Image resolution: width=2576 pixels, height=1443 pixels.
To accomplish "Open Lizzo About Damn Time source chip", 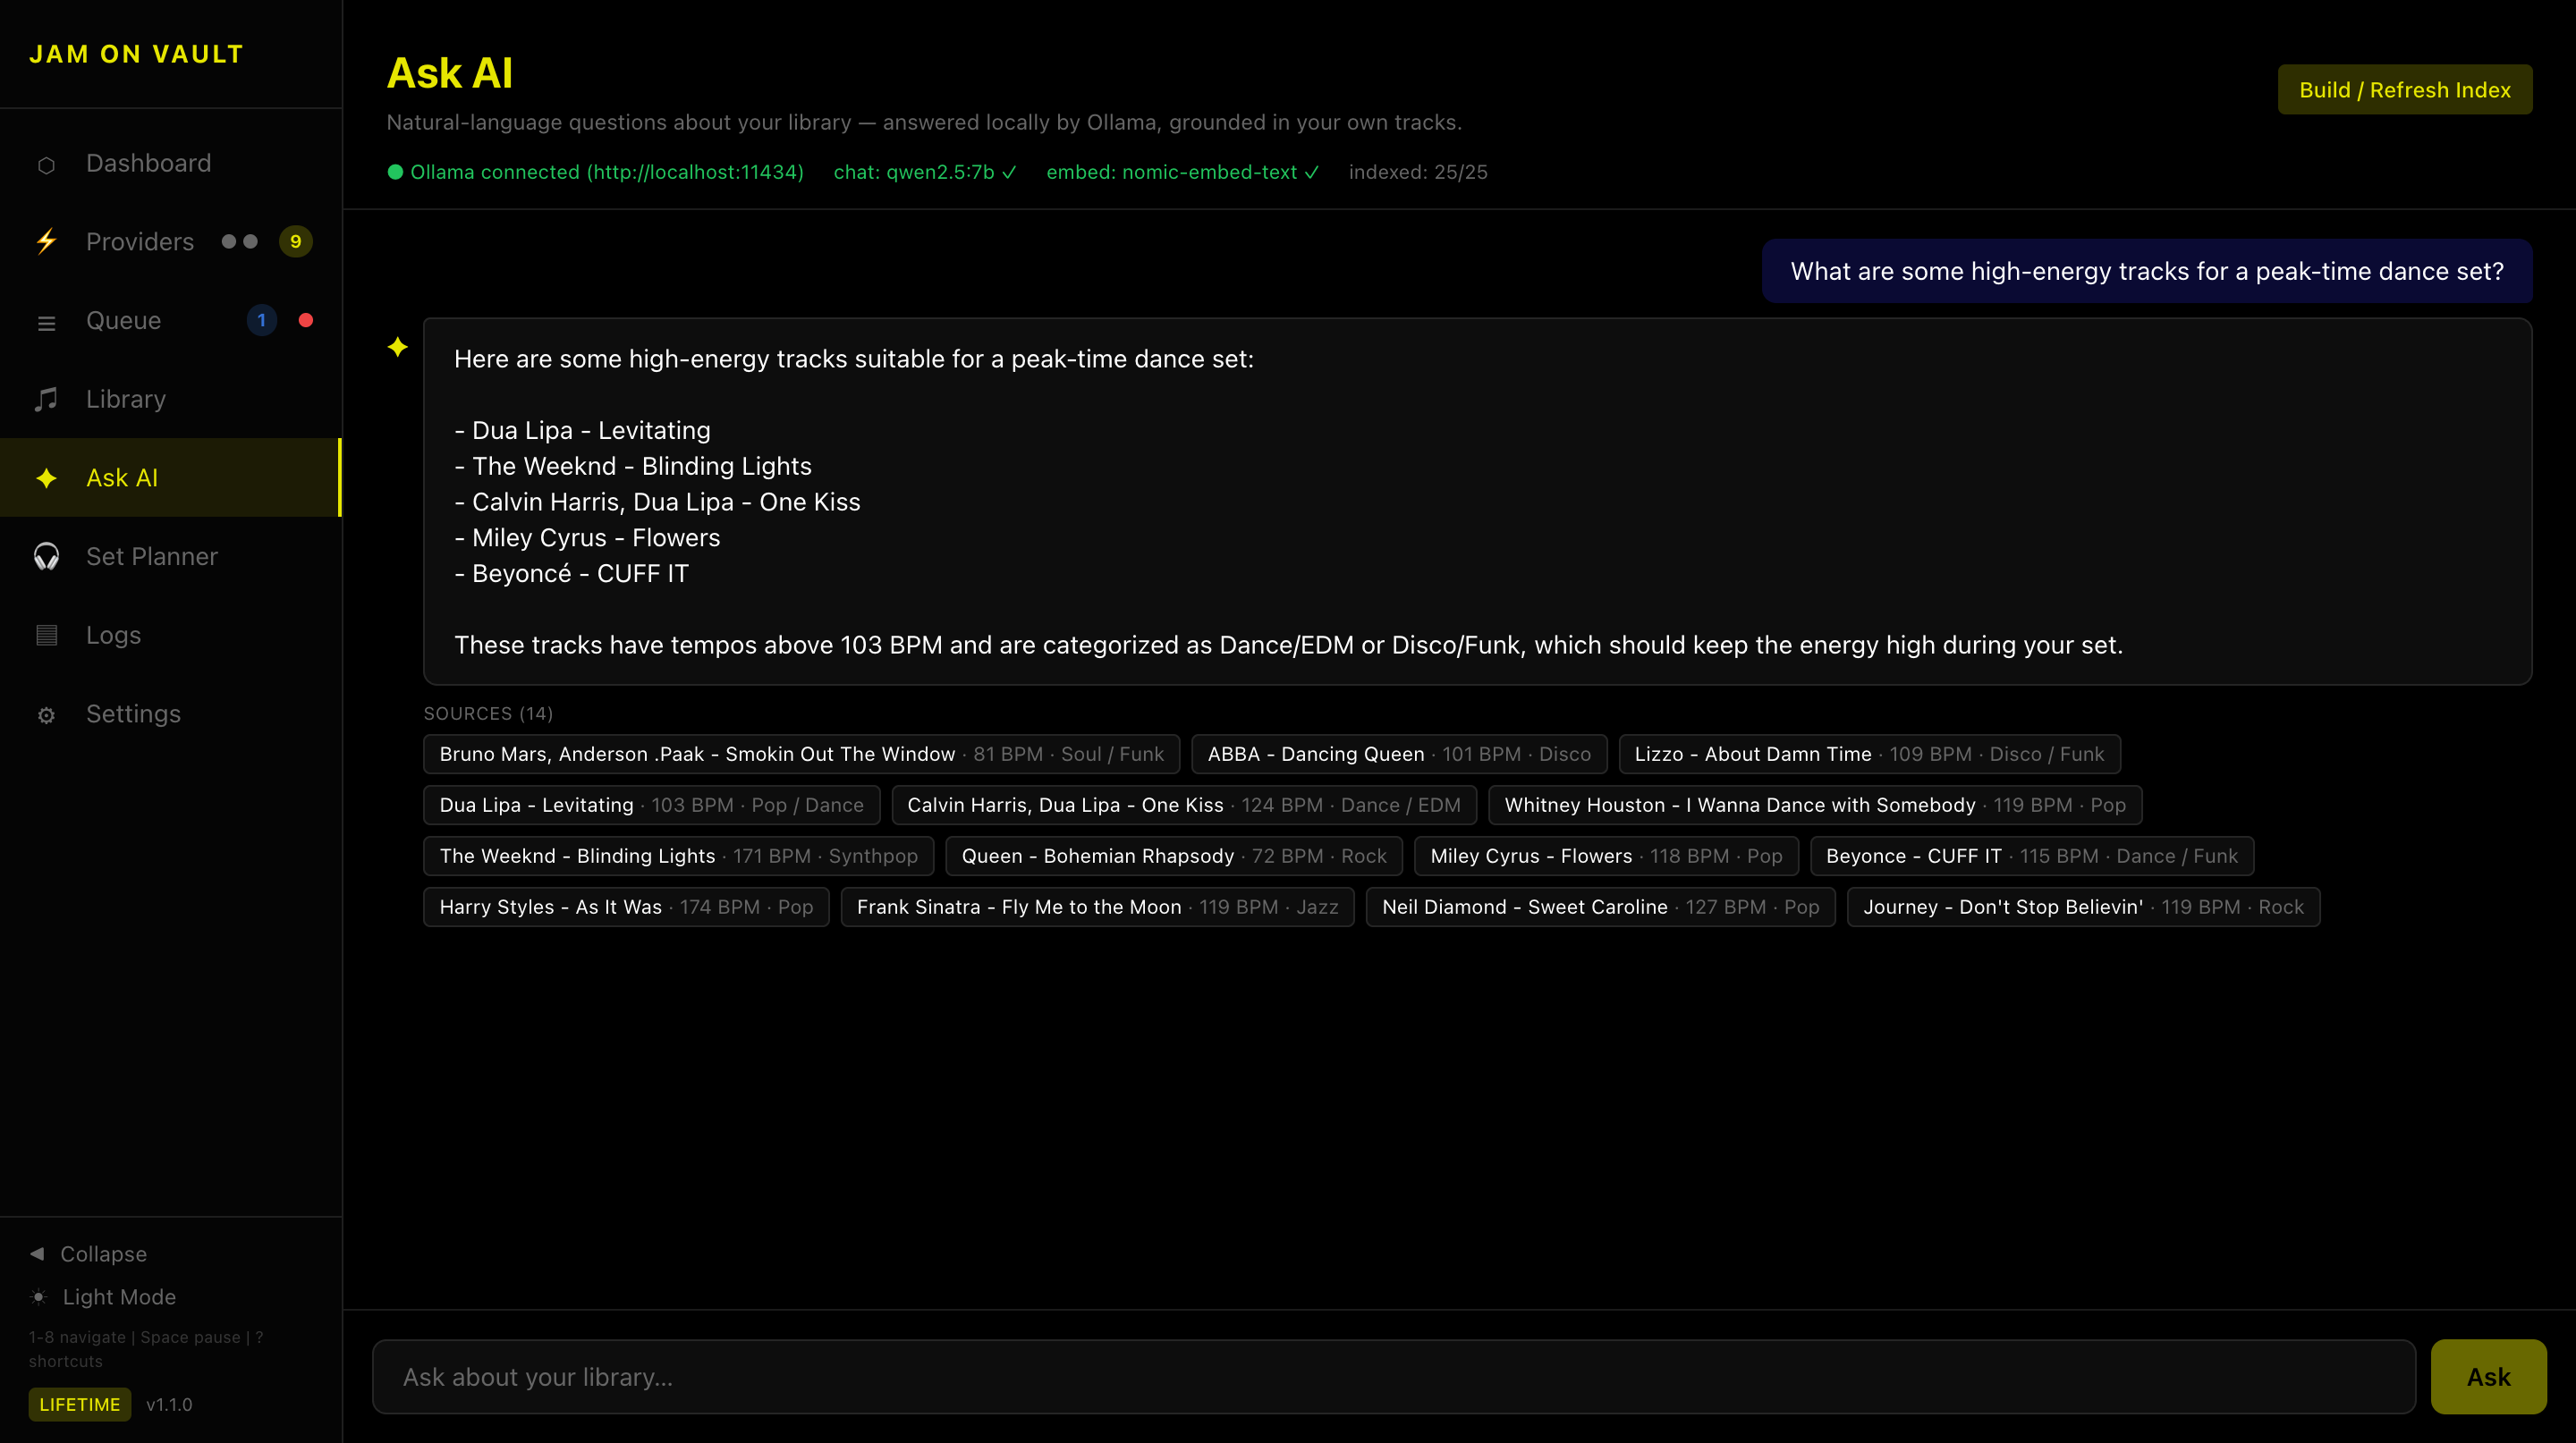I will [1869, 755].
